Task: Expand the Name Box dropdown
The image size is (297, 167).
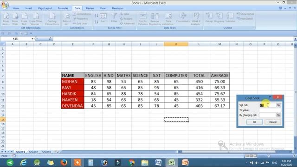Action: pos(32,39)
